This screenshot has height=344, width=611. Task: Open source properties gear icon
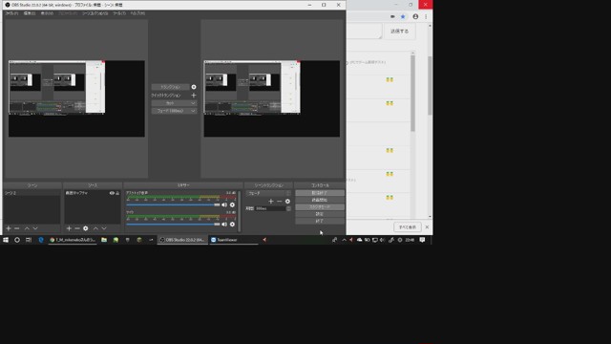(x=86, y=228)
